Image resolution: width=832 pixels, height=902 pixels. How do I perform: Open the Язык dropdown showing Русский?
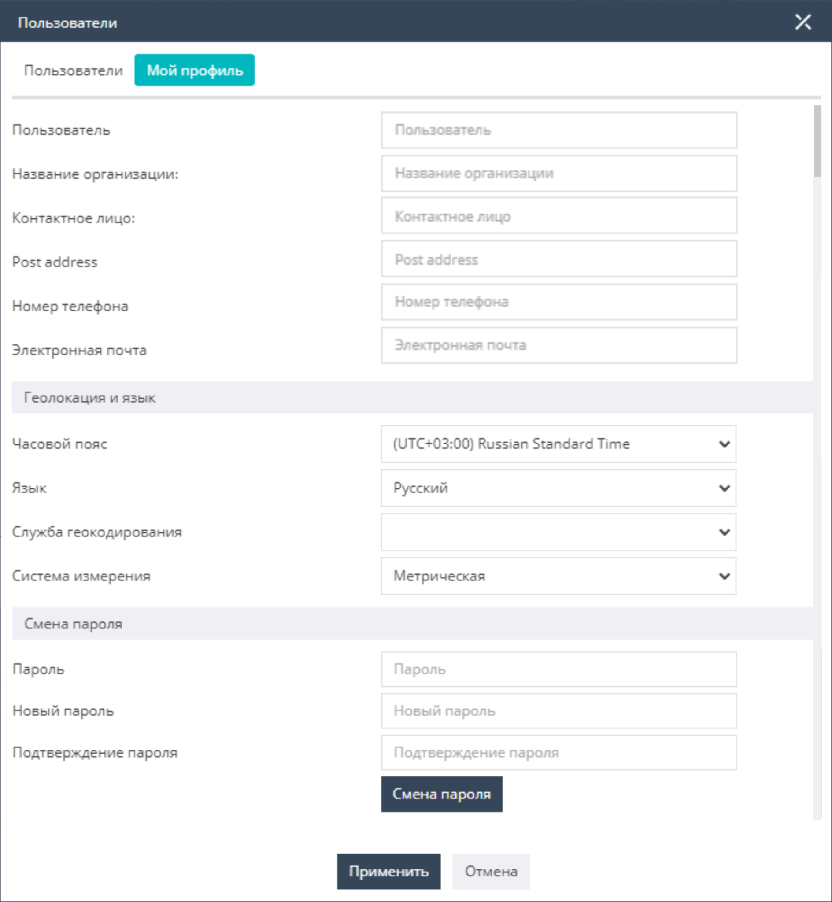pyautogui.click(x=559, y=488)
